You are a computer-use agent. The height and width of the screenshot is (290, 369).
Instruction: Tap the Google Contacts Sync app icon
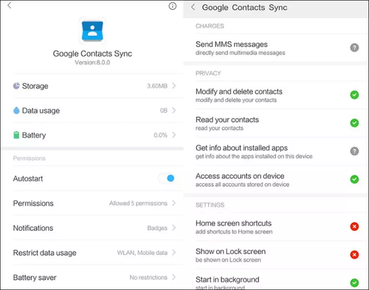coord(92,31)
